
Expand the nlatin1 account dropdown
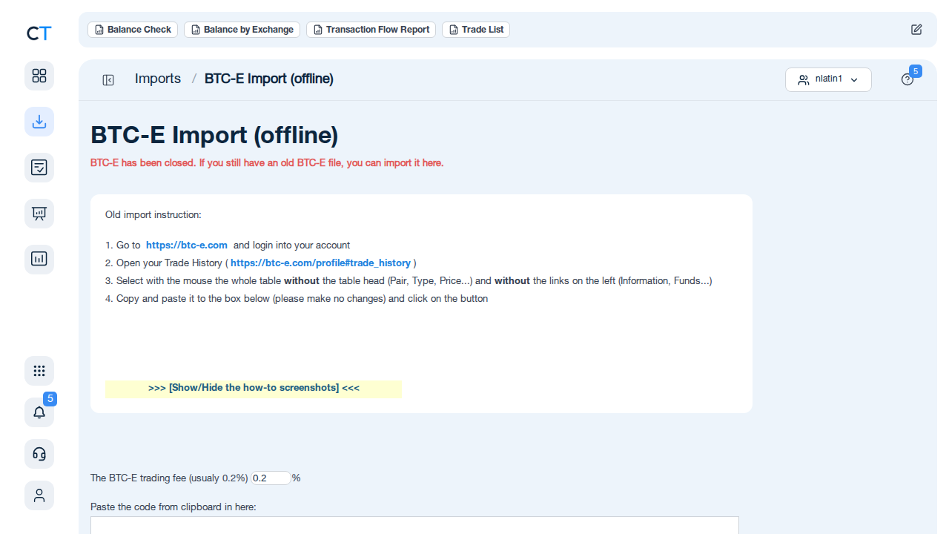point(828,79)
